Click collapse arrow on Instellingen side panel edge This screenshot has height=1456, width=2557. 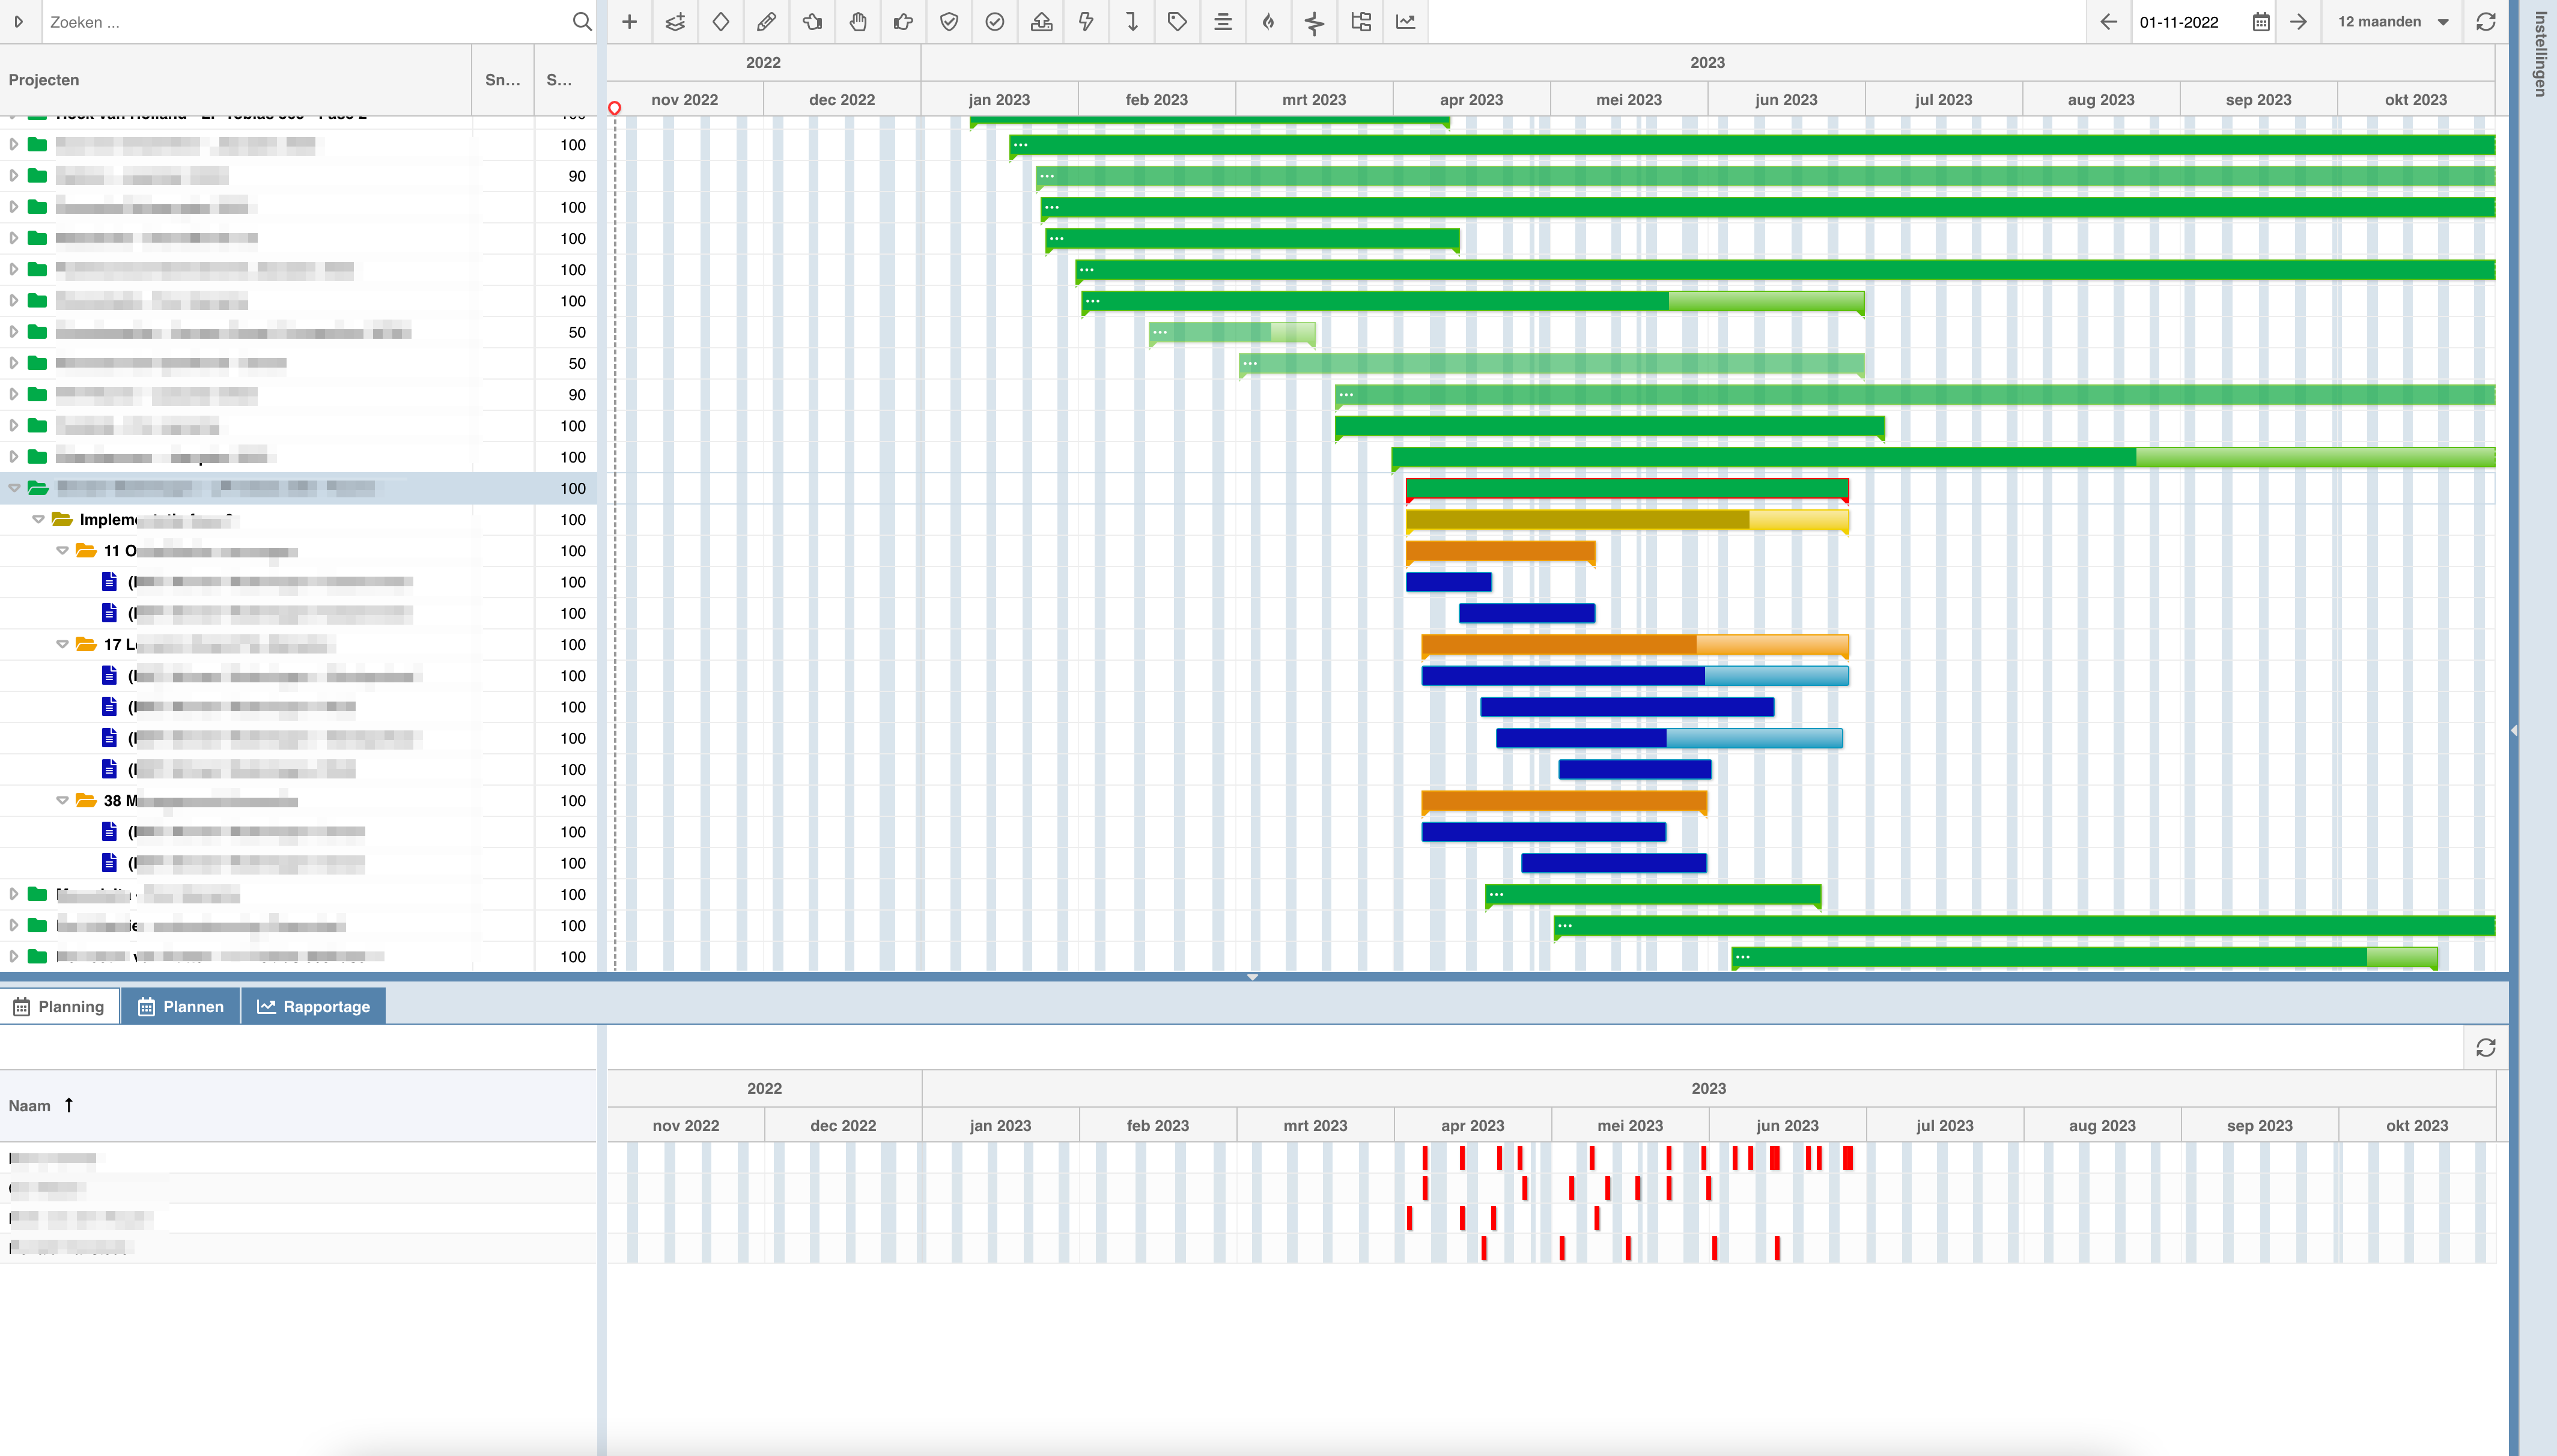point(2513,730)
